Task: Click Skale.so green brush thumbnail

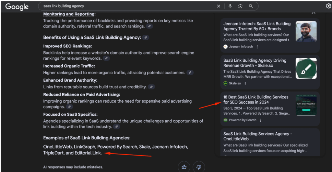Action: (306, 68)
